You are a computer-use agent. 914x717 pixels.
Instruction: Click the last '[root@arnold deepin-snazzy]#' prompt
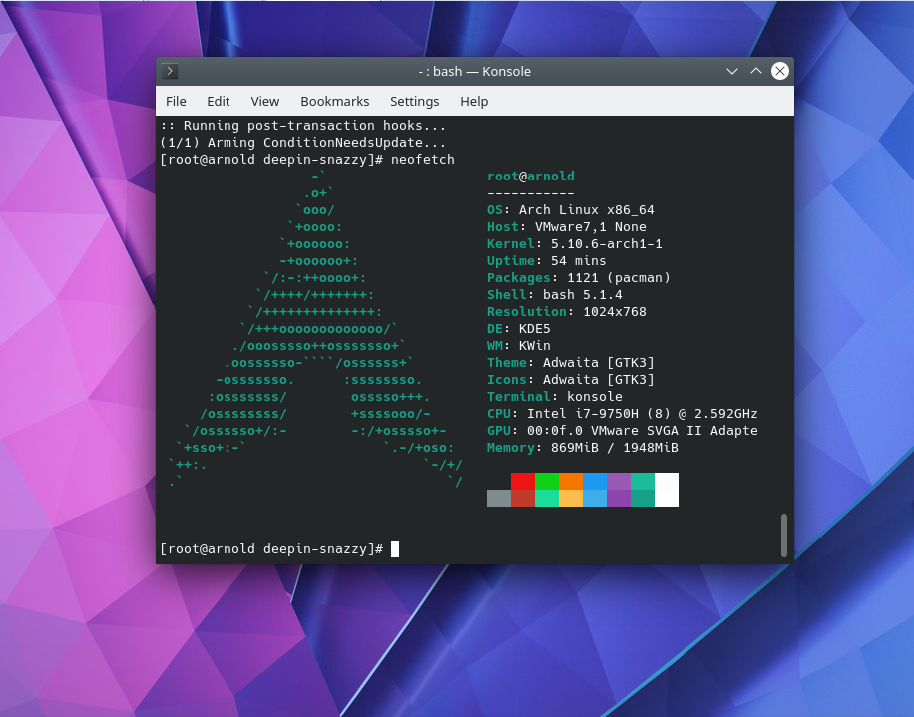tap(271, 549)
